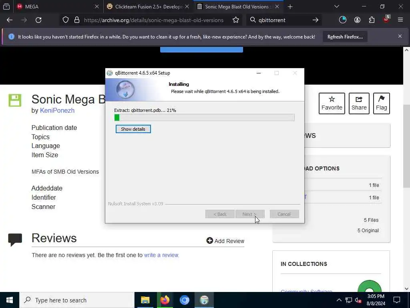The height and width of the screenshot is (308, 410).
Task: Click the blue button at the page top
Action: point(201,50)
